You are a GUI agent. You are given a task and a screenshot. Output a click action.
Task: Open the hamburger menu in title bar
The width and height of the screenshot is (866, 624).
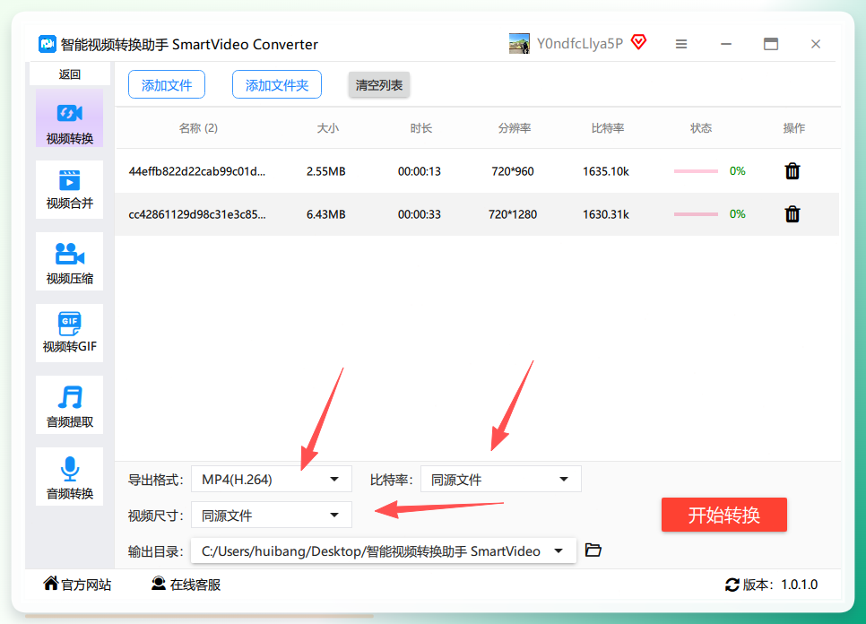point(681,44)
